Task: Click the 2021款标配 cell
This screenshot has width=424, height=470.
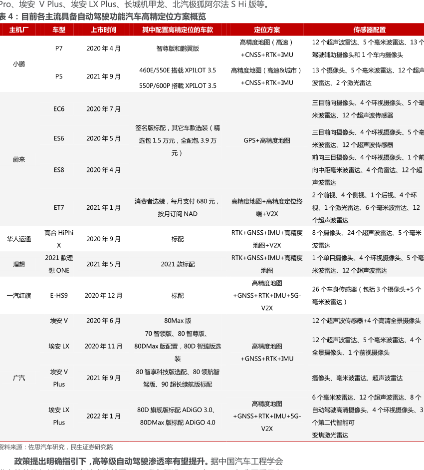Action: pyautogui.click(x=178, y=264)
